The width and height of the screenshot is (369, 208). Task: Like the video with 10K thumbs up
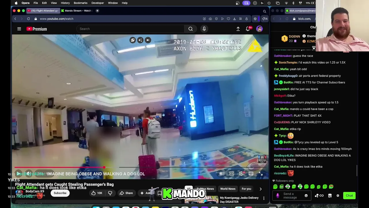pos(97,193)
